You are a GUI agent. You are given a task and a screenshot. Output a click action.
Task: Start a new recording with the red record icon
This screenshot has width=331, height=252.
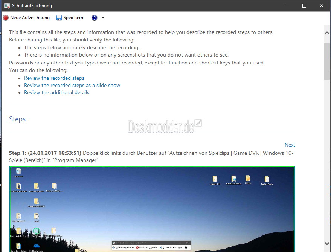[x=6, y=18]
